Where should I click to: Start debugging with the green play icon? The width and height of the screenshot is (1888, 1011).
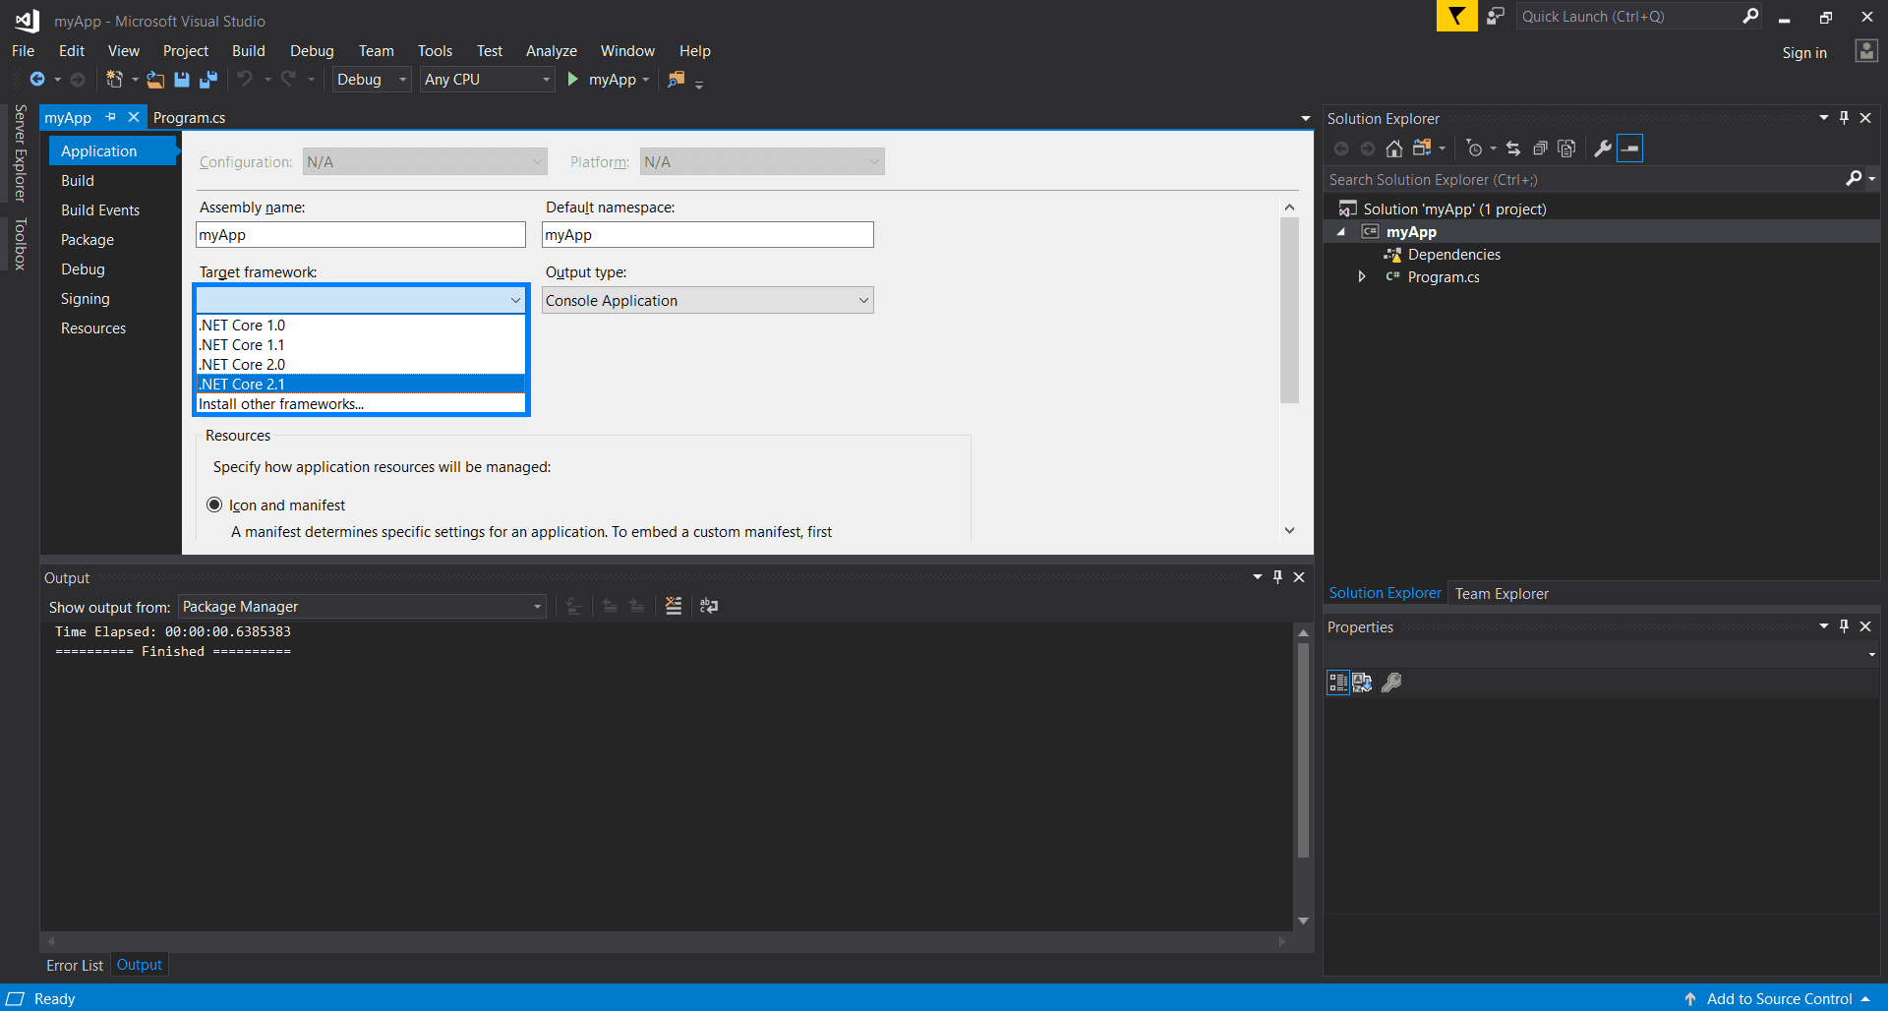[573, 80]
